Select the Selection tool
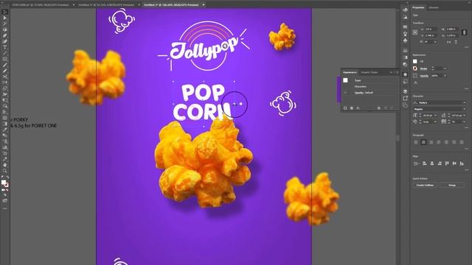This screenshot has width=472, height=265. click(x=5, y=12)
